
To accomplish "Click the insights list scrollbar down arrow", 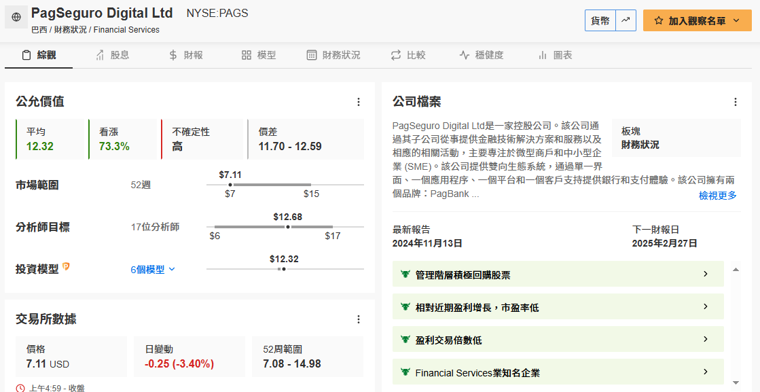I will pos(736,382).
